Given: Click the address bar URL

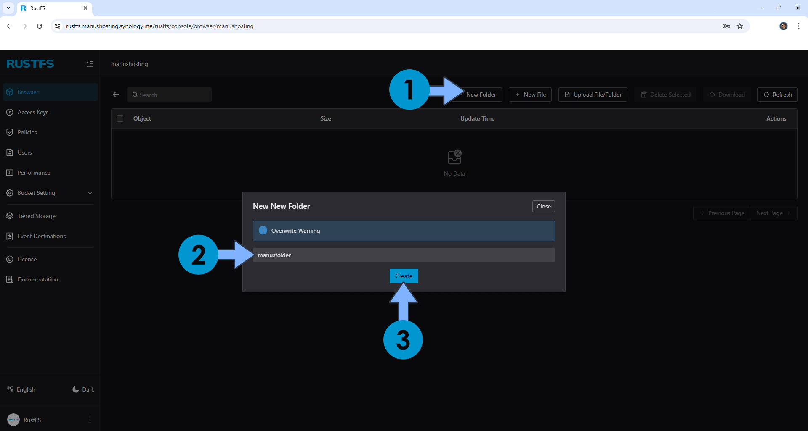Looking at the screenshot, I should (160, 26).
